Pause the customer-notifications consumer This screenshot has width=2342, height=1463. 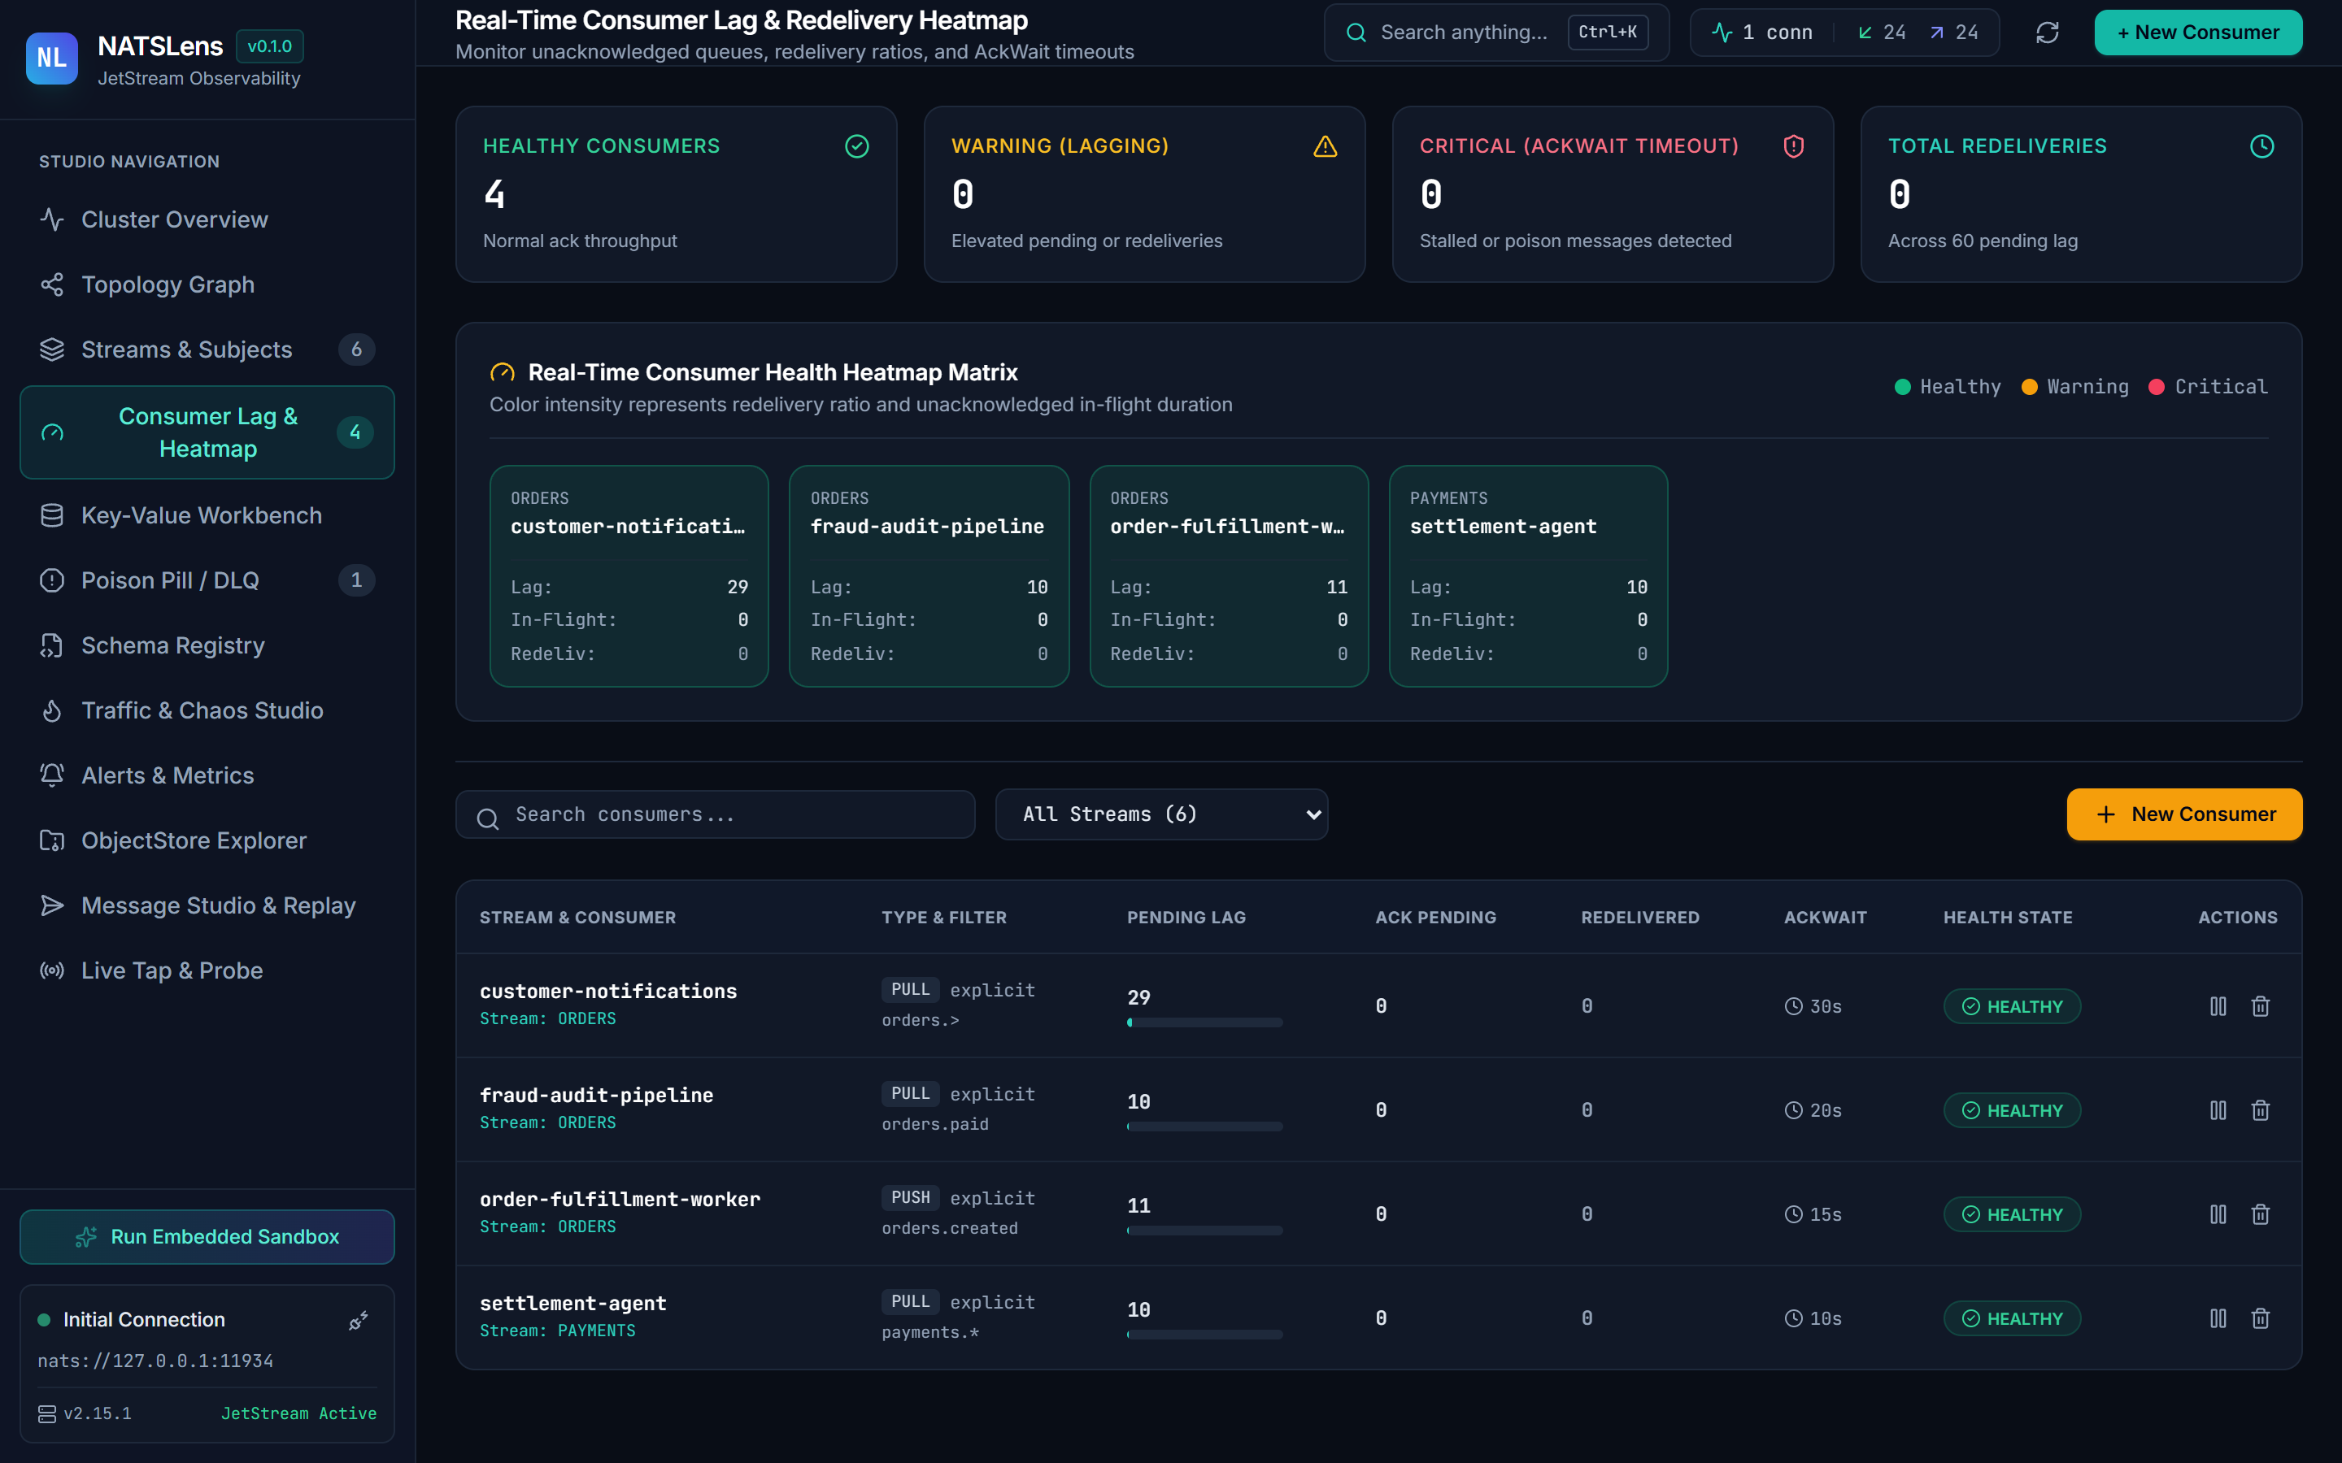point(2218,1006)
